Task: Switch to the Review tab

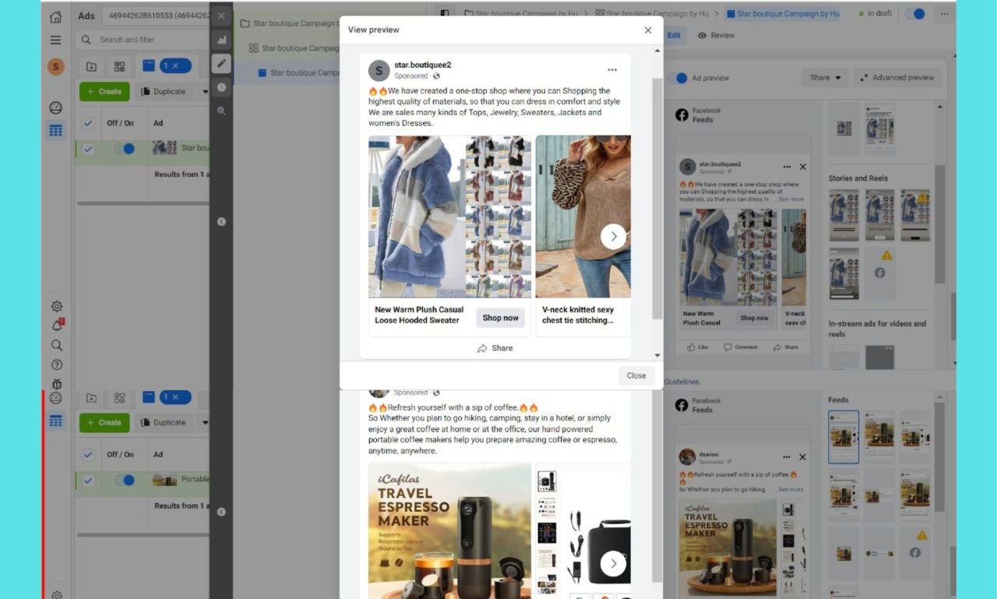Action: tap(716, 35)
